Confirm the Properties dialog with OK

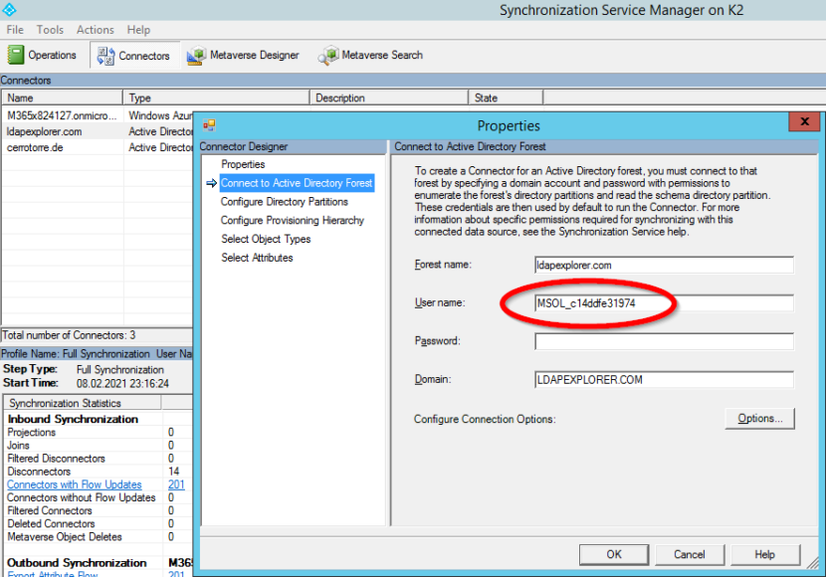tap(613, 554)
